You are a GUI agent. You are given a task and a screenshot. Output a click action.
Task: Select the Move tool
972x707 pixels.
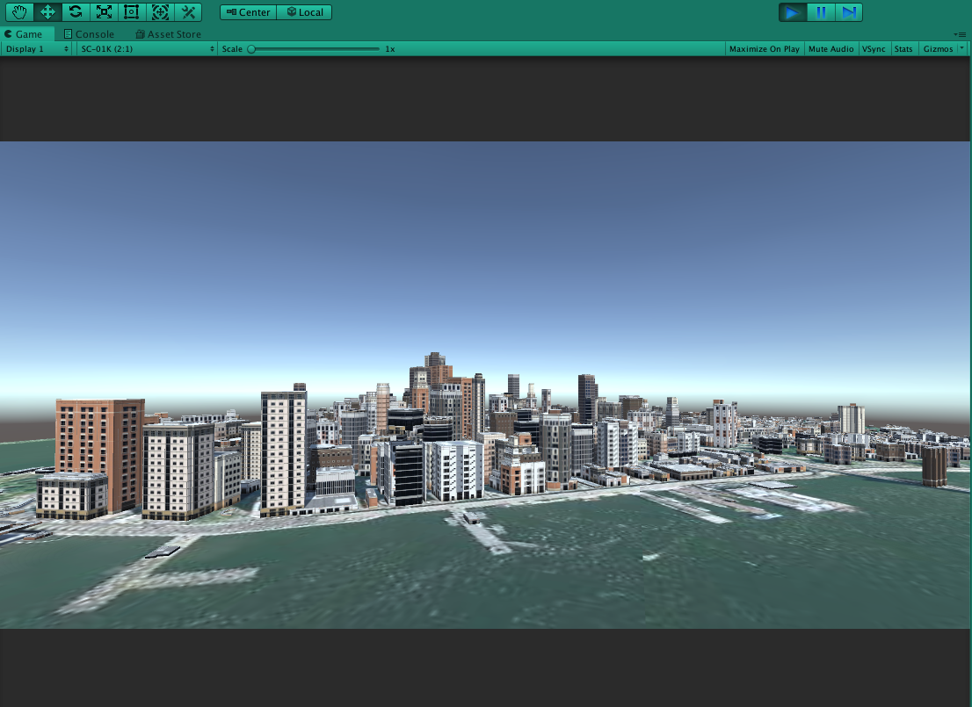47,11
